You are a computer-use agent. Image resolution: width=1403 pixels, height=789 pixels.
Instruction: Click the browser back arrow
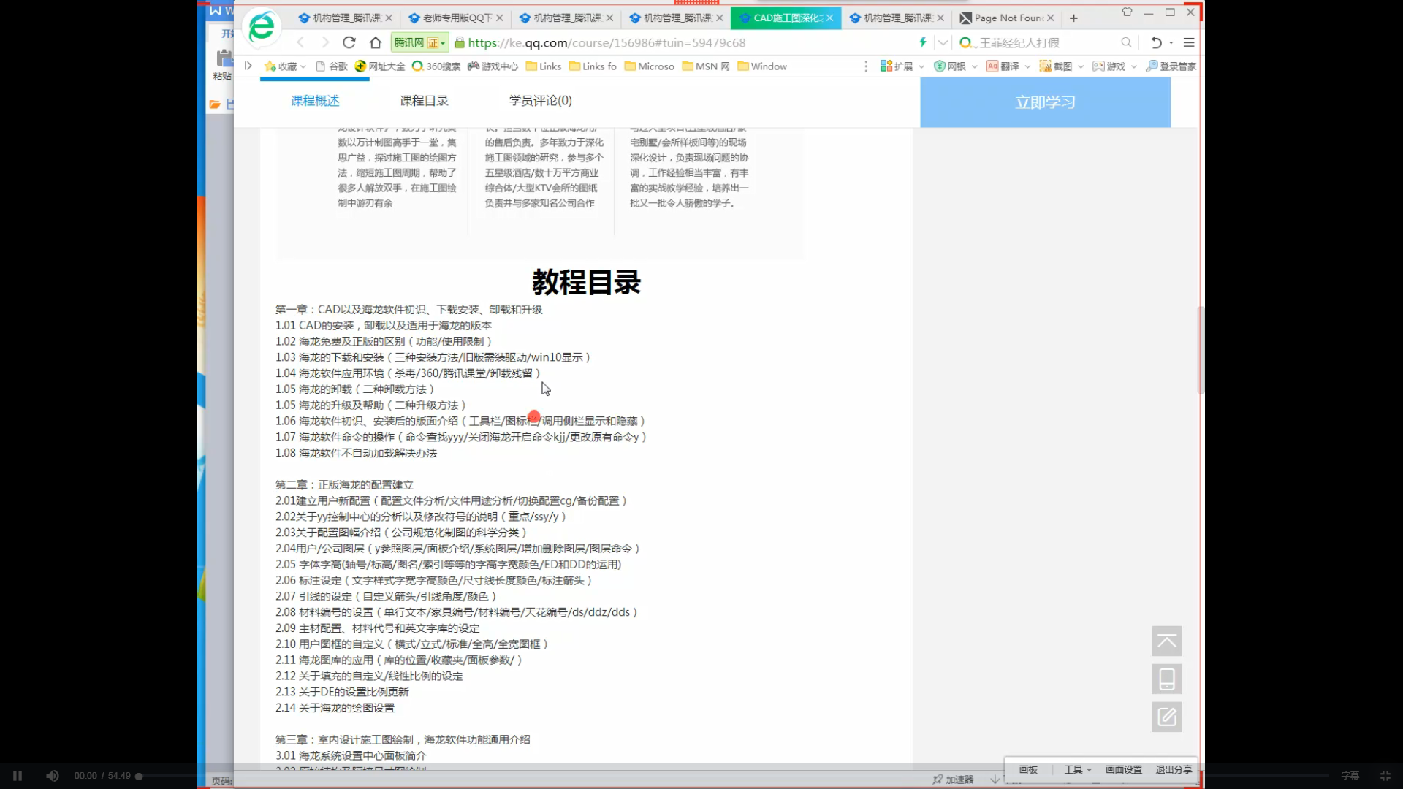[x=300, y=42]
